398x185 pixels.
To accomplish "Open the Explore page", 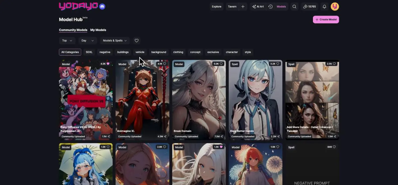I will [x=217, y=7].
